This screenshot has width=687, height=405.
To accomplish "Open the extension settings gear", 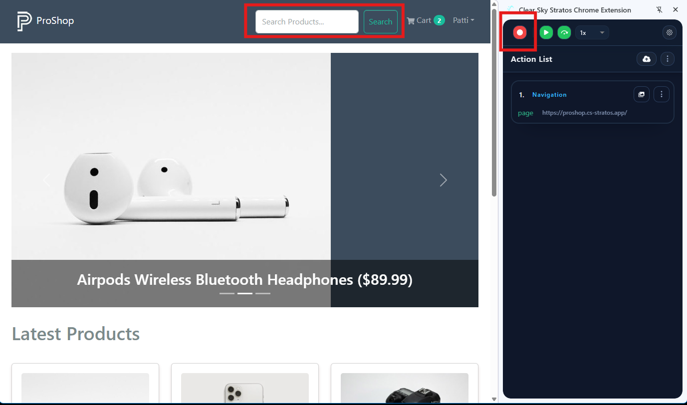I will click(669, 32).
